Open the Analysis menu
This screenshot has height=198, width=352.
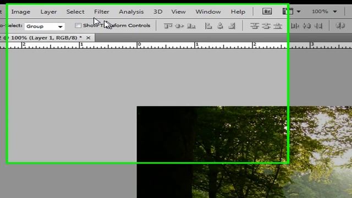point(131,12)
